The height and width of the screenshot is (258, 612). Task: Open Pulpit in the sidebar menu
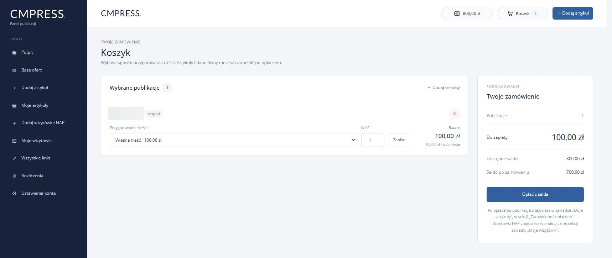point(27,52)
